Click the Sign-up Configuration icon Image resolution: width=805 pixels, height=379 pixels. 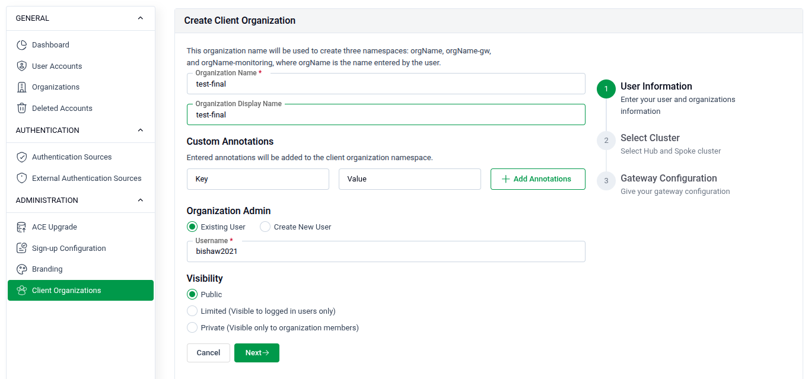(x=22, y=248)
